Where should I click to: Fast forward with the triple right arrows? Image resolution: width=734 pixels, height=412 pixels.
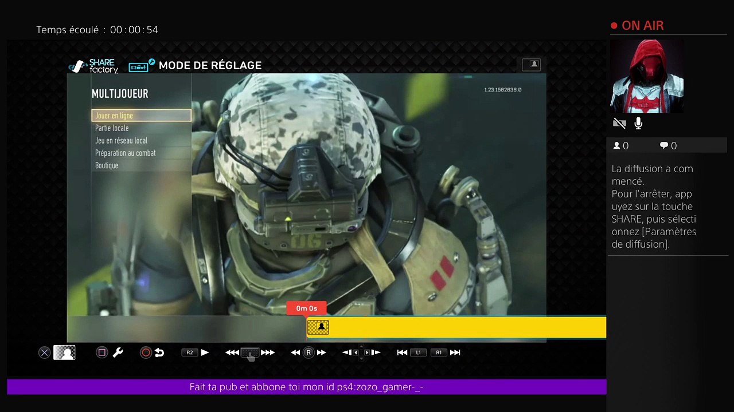click(x=268, y=352)
